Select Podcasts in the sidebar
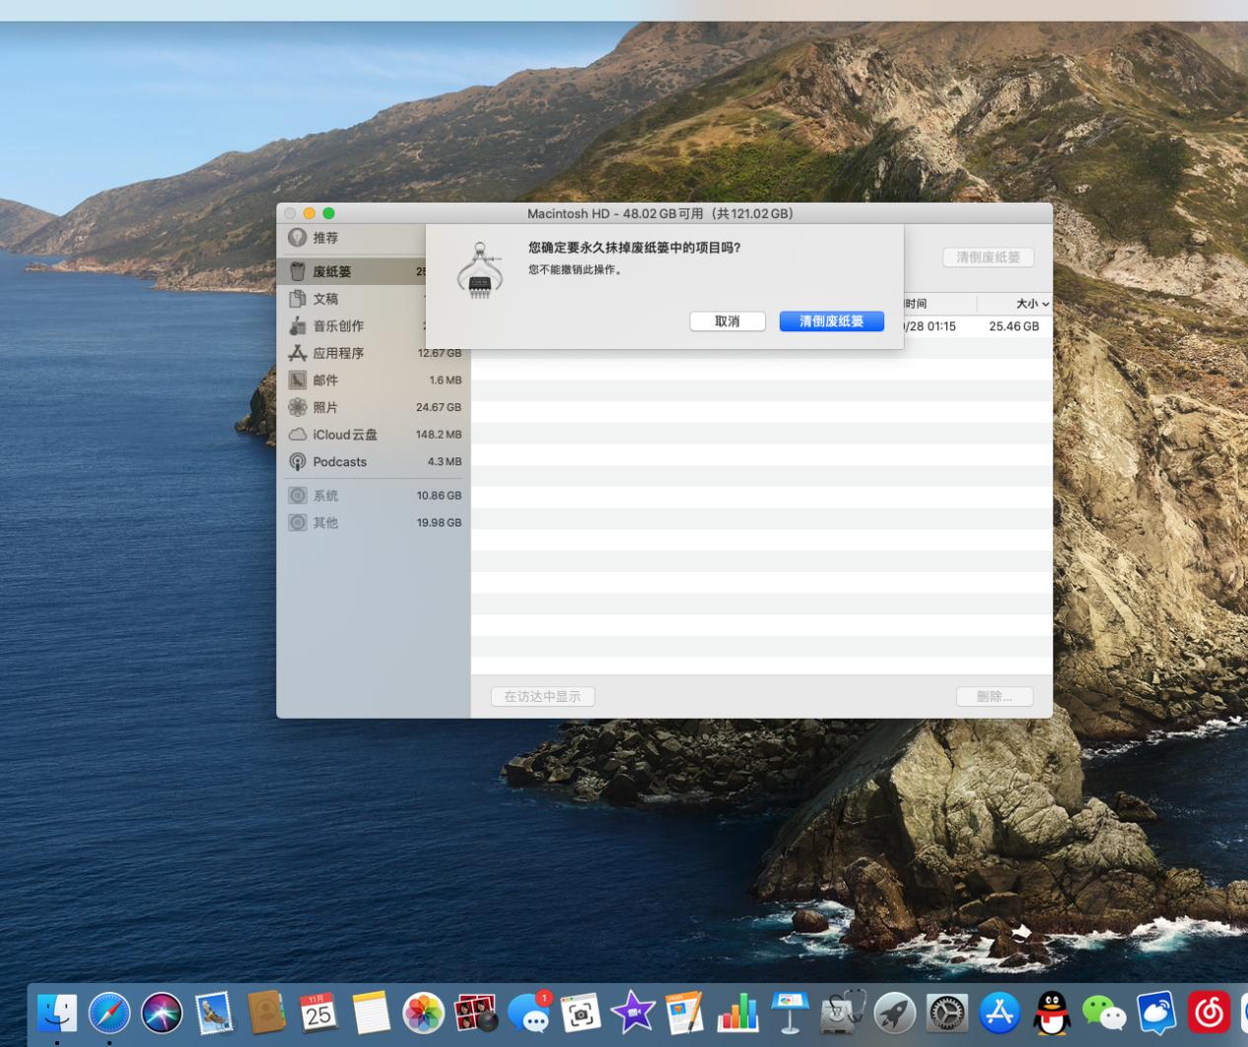Viewport: 1248px width, 1047px height. point(339,461)
